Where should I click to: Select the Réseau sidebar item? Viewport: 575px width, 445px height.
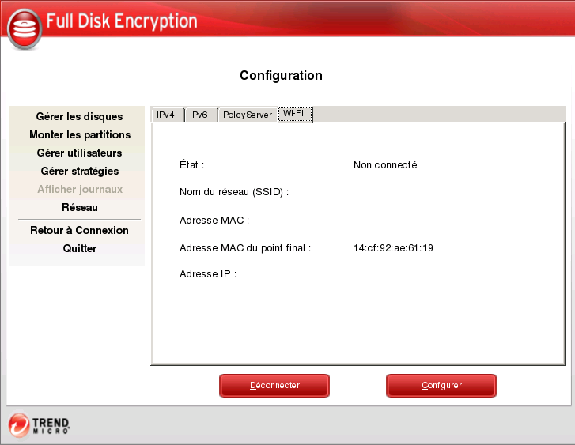pos(80,208)
